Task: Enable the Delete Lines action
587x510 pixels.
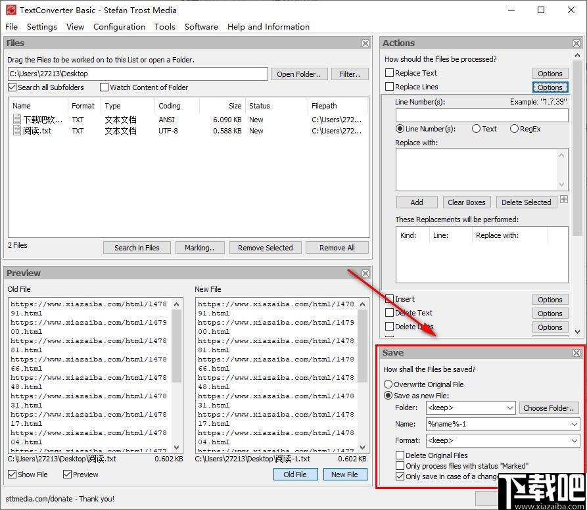Action: point(389,326)
